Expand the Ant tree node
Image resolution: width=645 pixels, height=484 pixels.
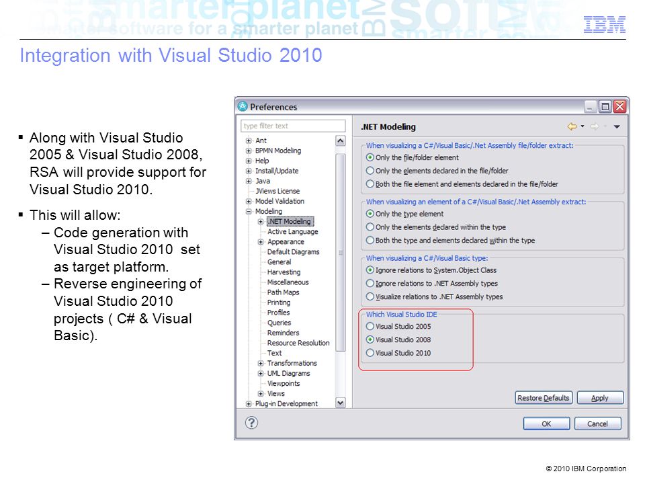click(x=249, y=140)
